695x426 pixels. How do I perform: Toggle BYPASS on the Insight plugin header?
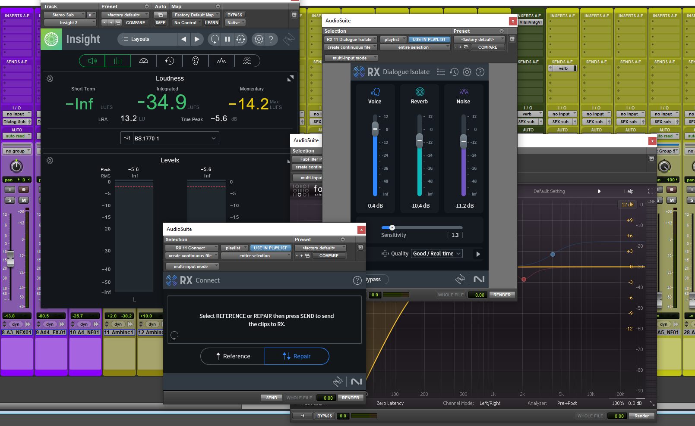235,15
